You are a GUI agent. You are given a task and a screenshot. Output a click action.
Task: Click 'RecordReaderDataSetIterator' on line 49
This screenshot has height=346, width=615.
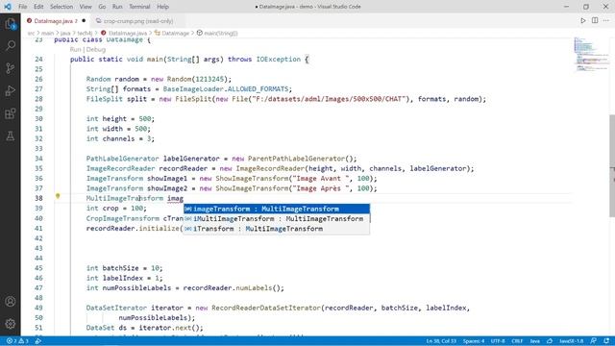(266, 308)
